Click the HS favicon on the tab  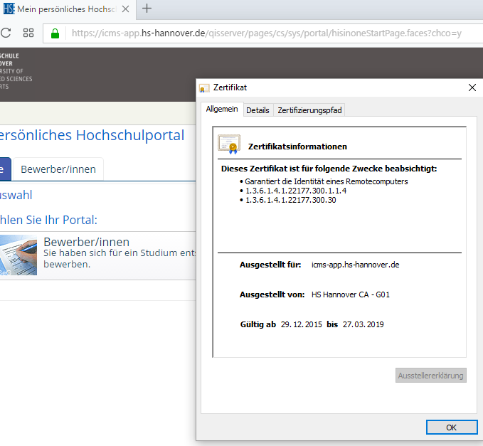9,9
